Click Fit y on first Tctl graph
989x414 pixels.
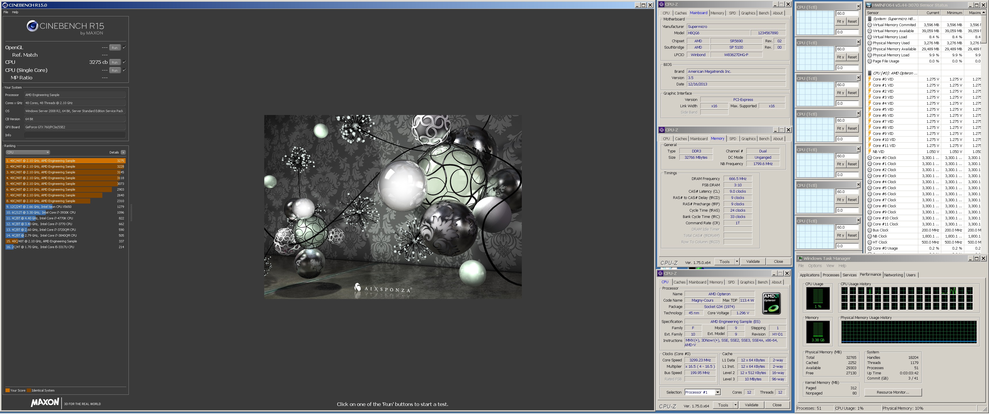pyautogui.click(x=840, y=22)
